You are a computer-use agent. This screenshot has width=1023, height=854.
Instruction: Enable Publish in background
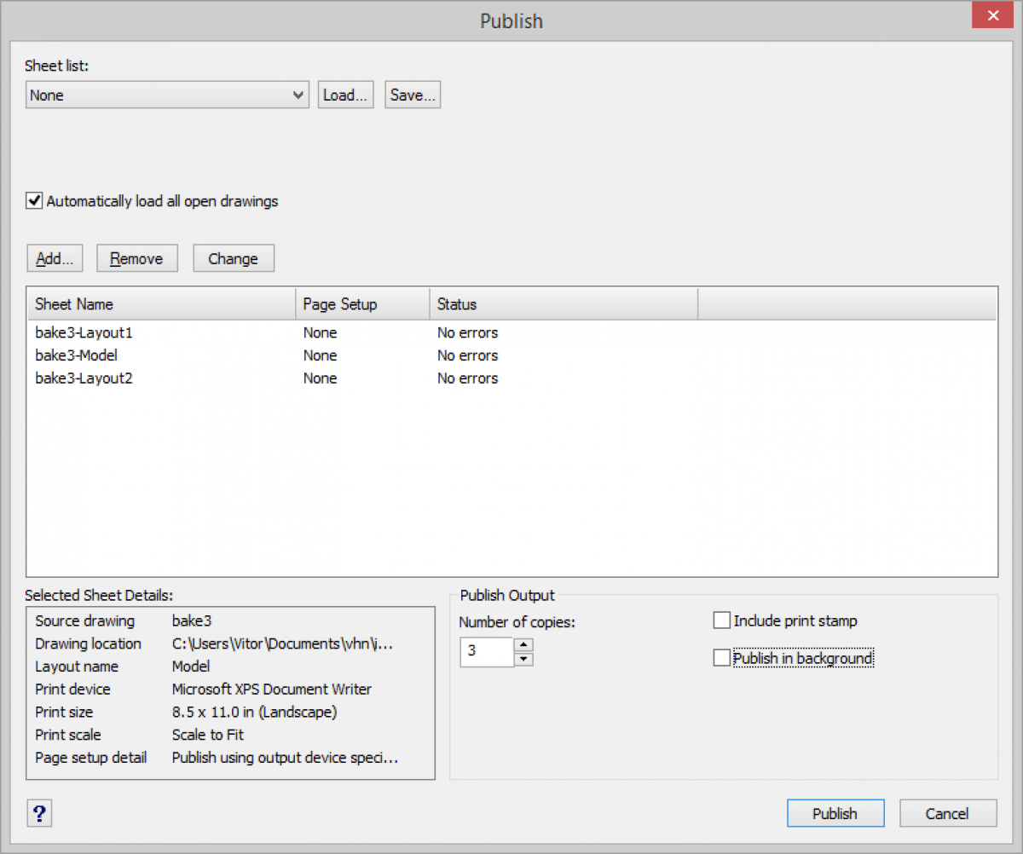click(721, 658)
